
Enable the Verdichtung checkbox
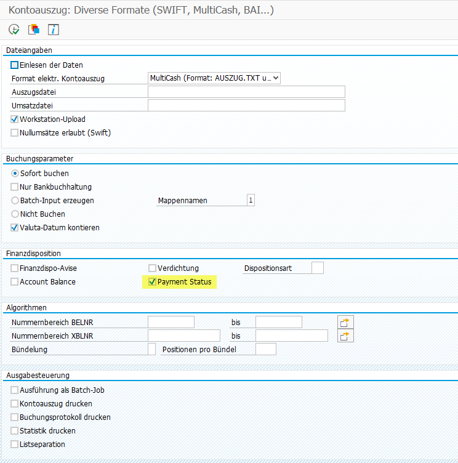click(x=152, y=268)
